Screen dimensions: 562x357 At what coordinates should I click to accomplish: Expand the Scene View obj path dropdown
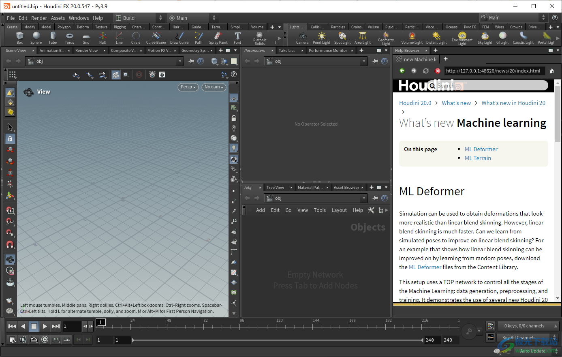coord(180,61)
